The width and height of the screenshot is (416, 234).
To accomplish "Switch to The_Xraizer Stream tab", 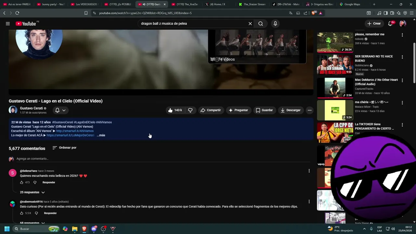I will click(252, 4).
